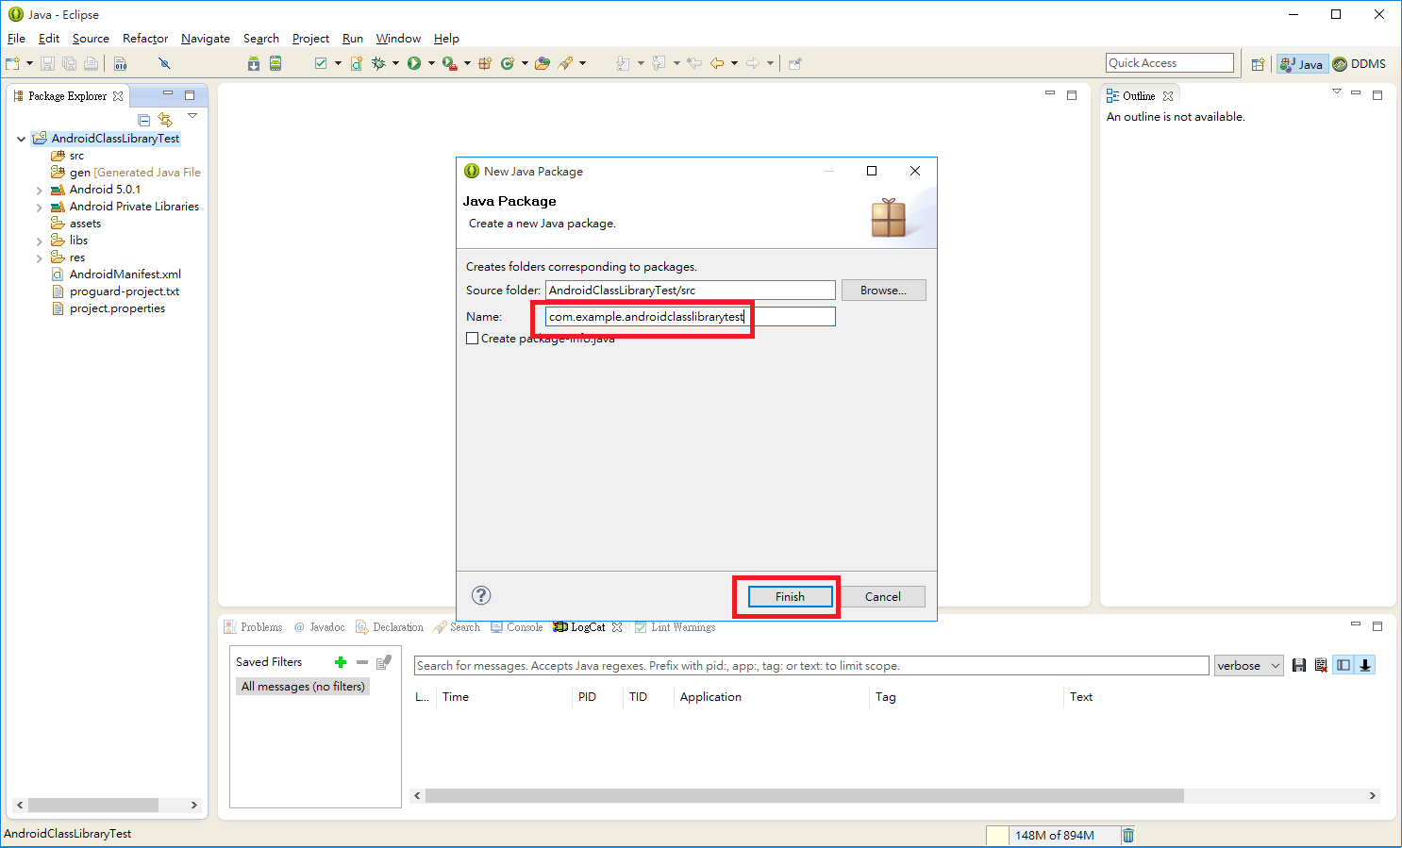Click the LogCat message search field
1402x848 pixels.
[x=811, y=666]
